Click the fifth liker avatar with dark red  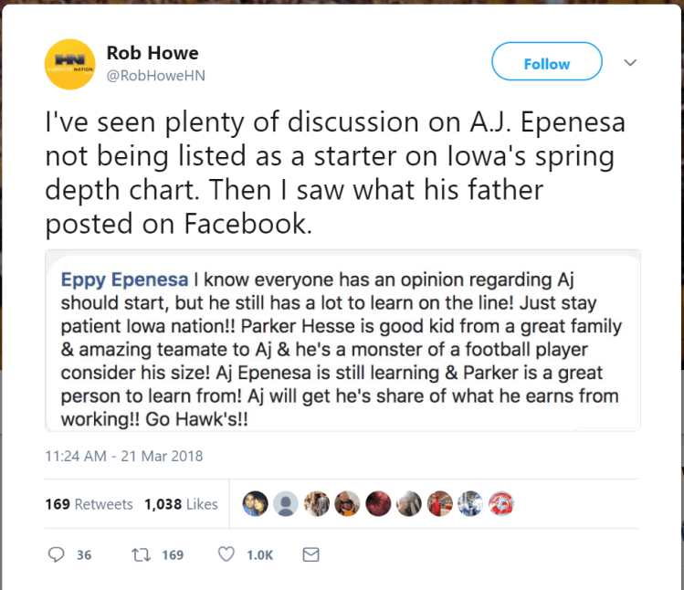pyautogui.click(x=378, y=503)
